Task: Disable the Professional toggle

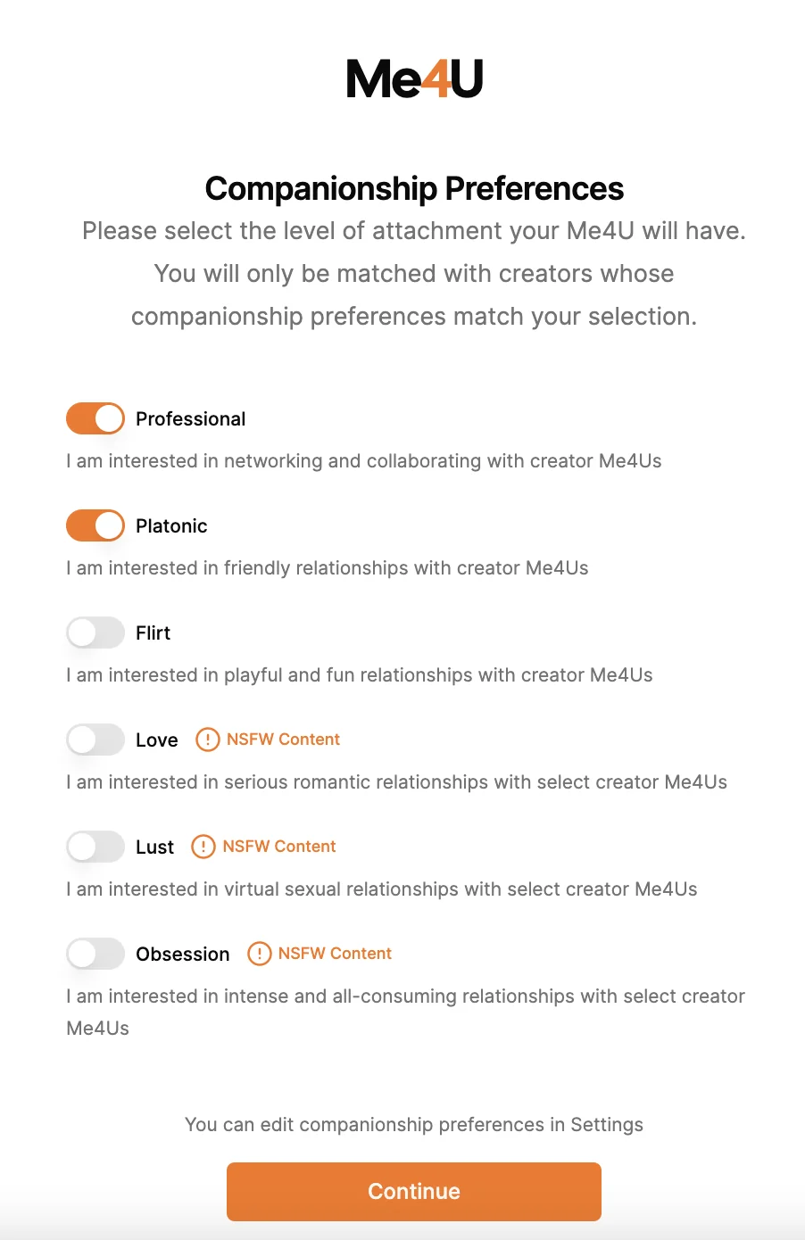Action: tap(95, 418)
